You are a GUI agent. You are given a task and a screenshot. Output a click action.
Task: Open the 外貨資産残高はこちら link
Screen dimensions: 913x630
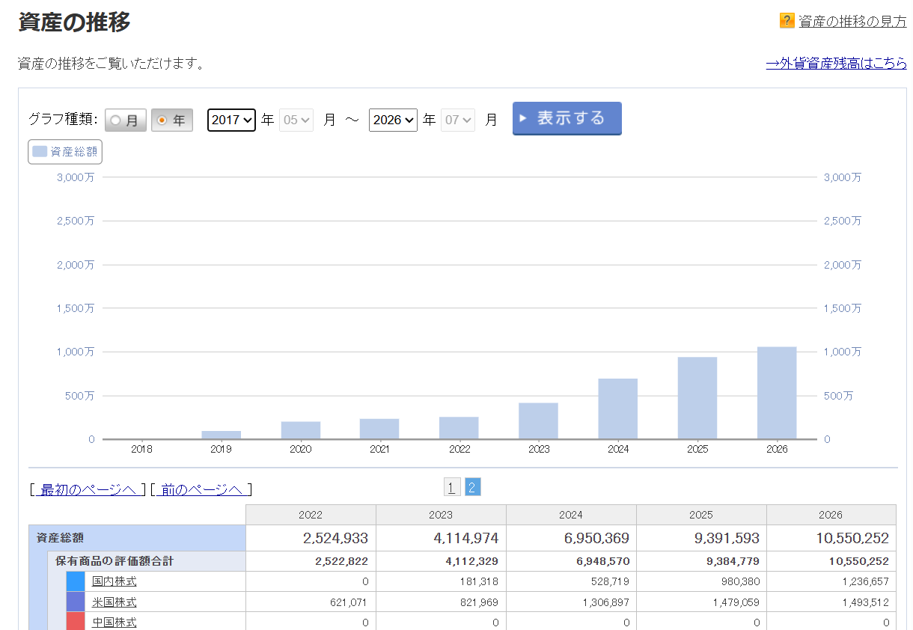[x=837, y=64]
